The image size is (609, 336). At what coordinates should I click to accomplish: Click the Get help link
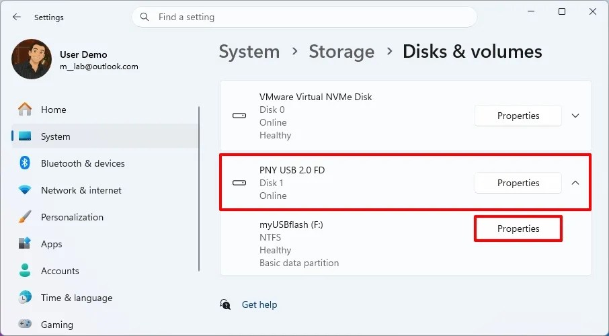(x=259, y=304)
